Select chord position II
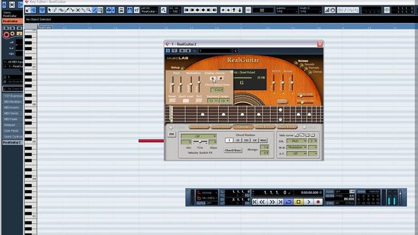This screenshot has width=418, height=235. [x=238, y=140]
